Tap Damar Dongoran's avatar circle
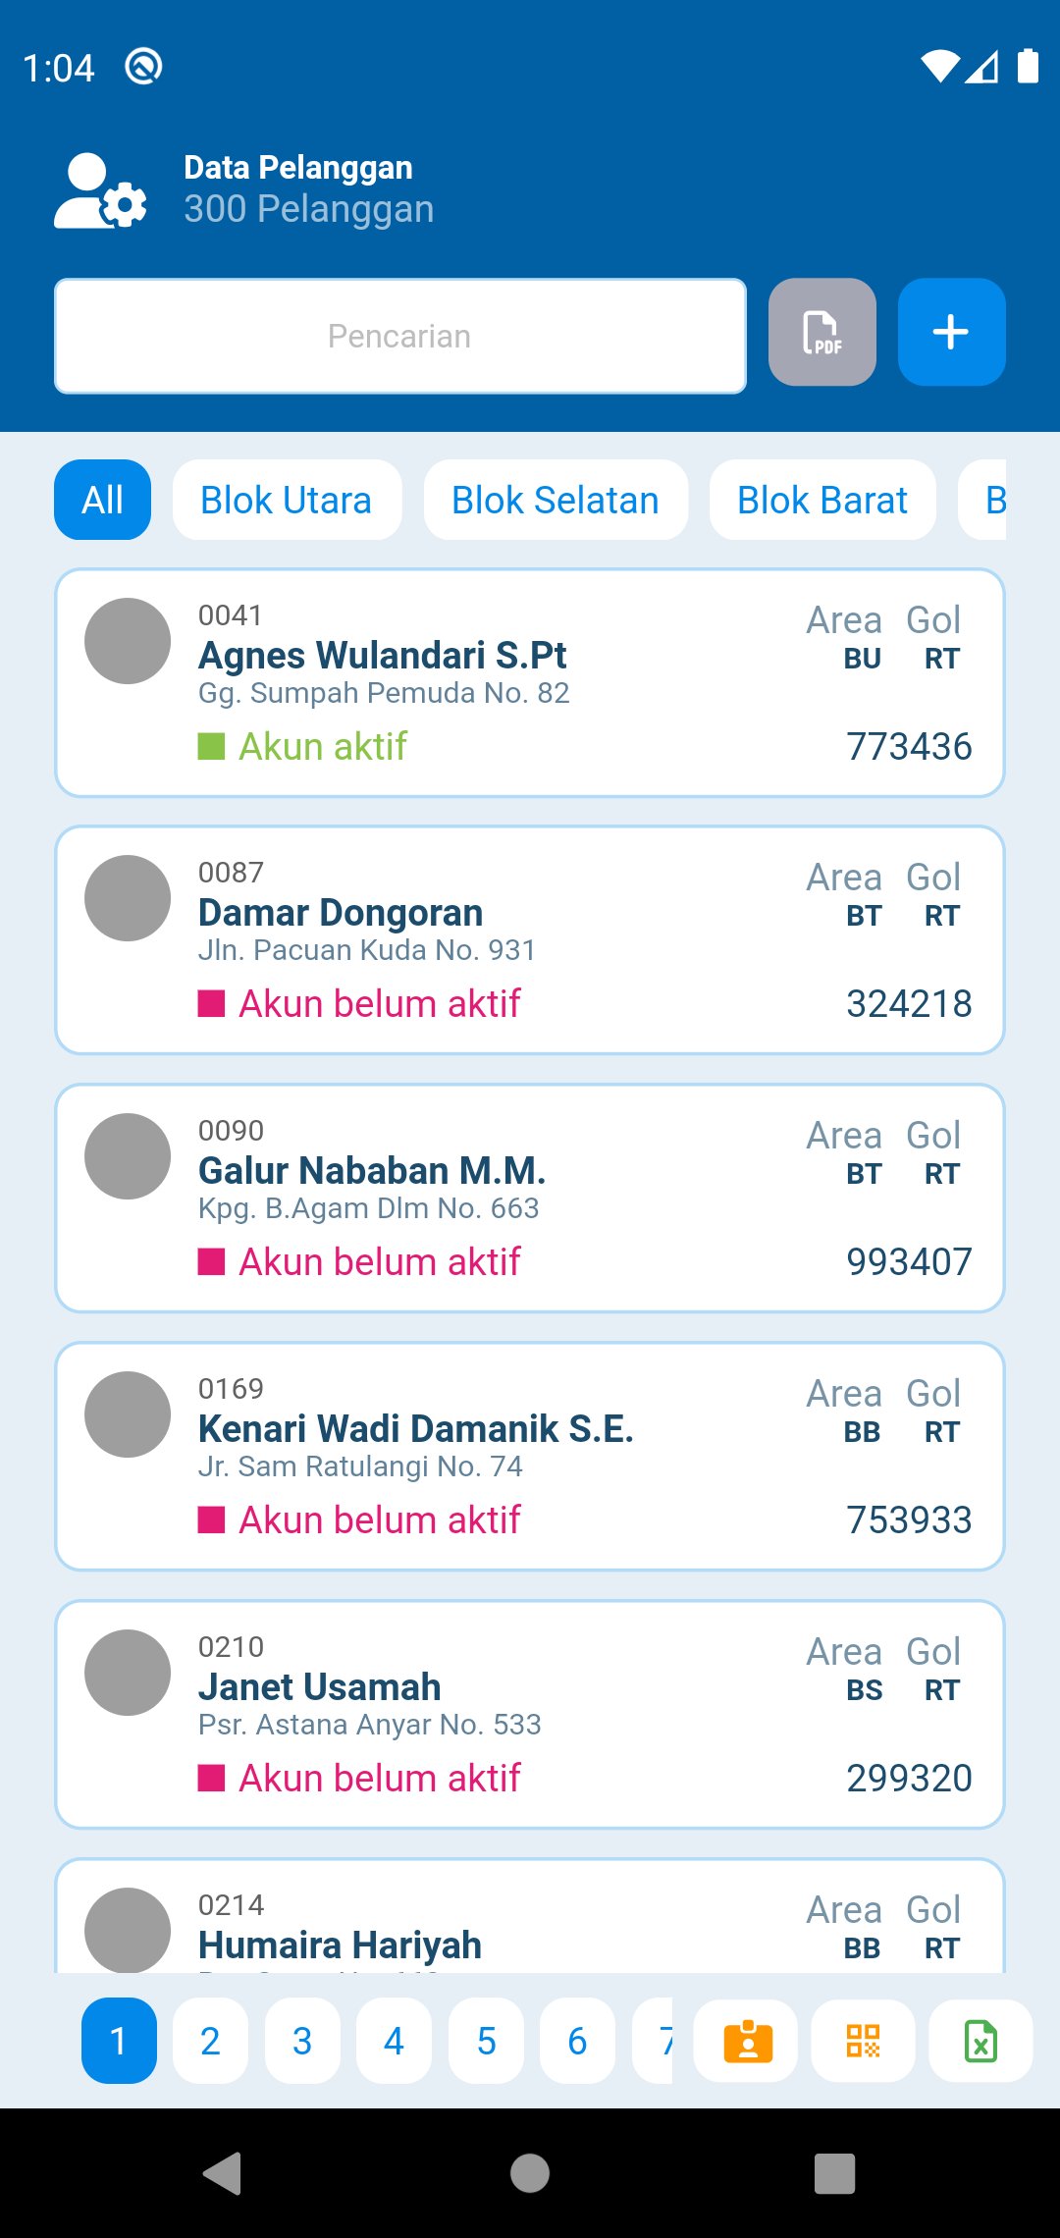Viewport: 1060px width, 2238px height. 128,898
